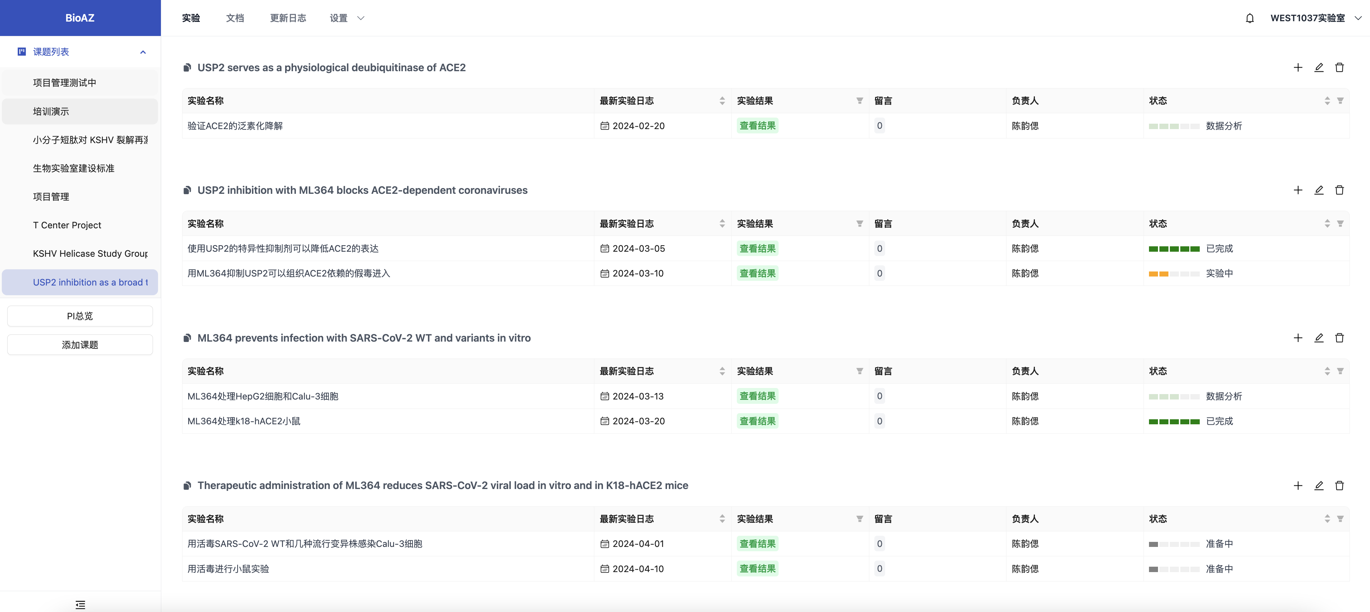Image resolution: width=1370 pixels, height=612 pixels.
Task: Switch to the 文档 tab
Action: click(235, 18)
